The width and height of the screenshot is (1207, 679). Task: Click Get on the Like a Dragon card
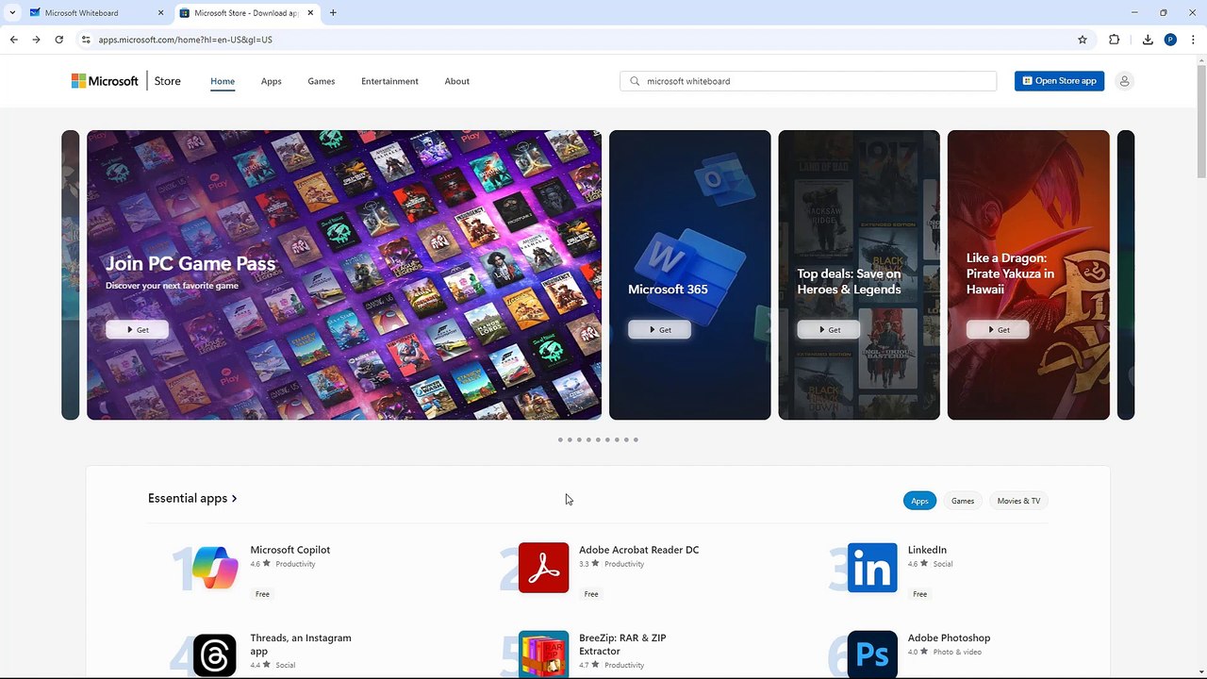click(x=998, y=330)
